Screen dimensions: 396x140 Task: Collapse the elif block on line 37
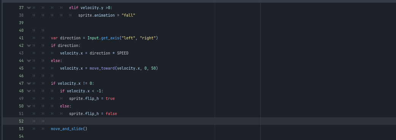29,8
